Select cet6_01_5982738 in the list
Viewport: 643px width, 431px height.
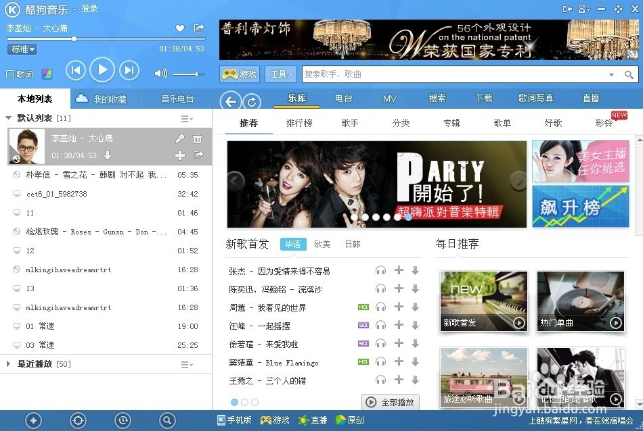[106, 194]
